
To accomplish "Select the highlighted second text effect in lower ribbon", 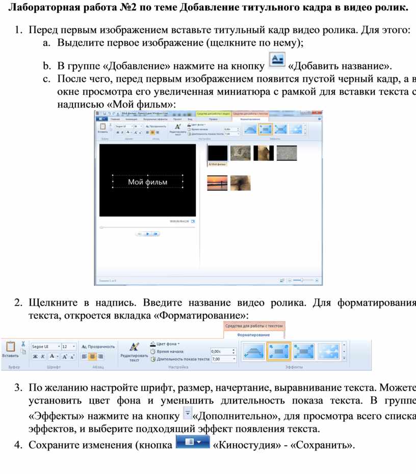I will pos(279,351).
